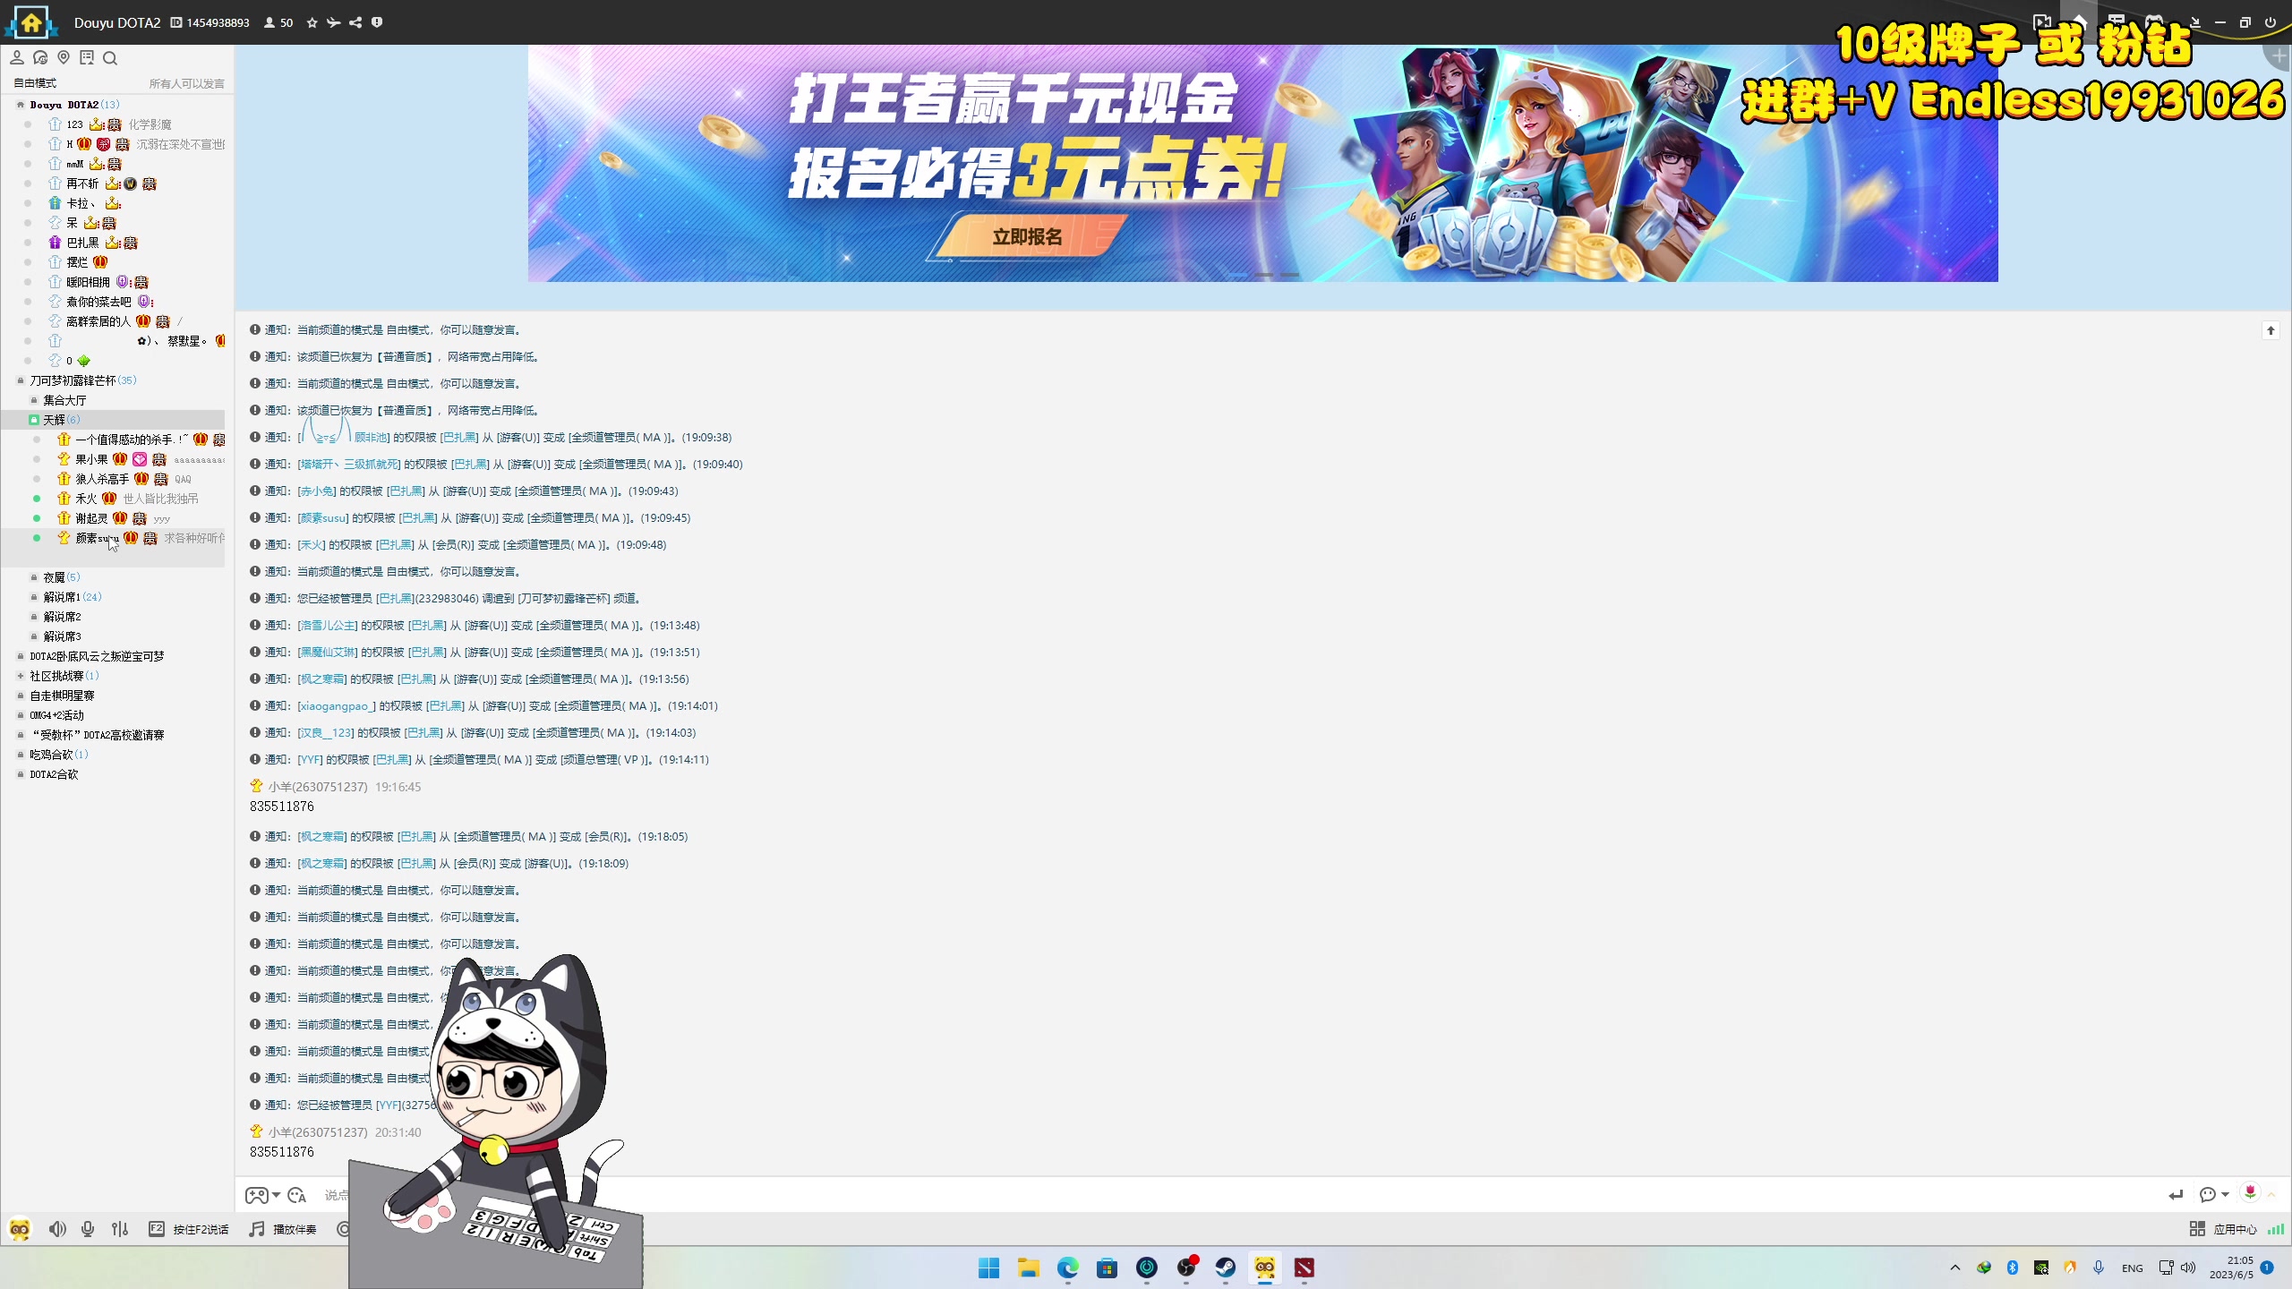Open the gamepad dropdown in chat input bar
This screenshot has width=2292, height=1289.
point(262,1195)
